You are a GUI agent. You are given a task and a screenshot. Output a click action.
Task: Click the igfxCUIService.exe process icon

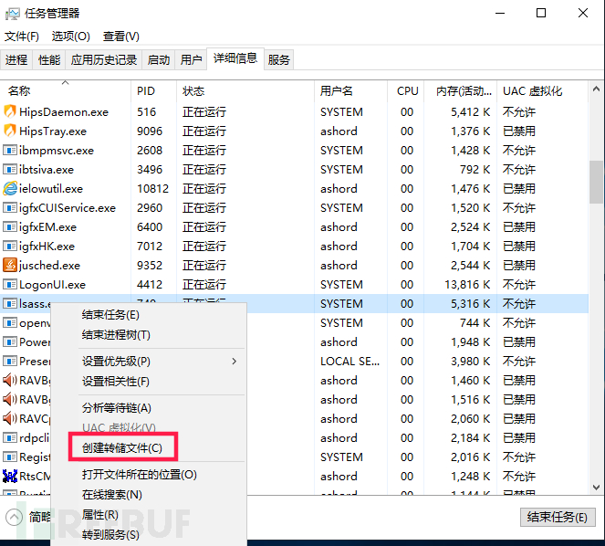coord(10,207)
